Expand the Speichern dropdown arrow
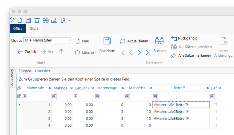Viewport: 234px width, 135px height. [107, 55]
